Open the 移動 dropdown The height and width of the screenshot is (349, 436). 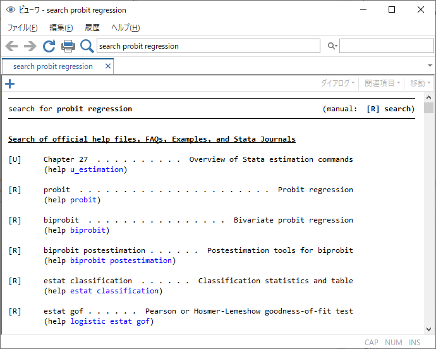[420, 83]
